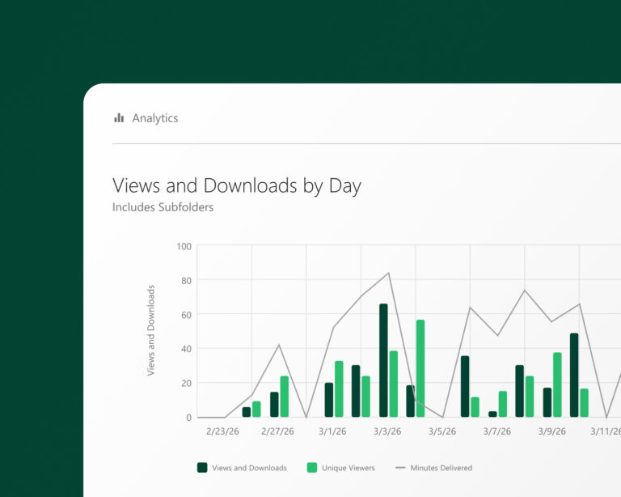
Task: Click the Views and Downloads by Day heading
Action: [237, 185]
